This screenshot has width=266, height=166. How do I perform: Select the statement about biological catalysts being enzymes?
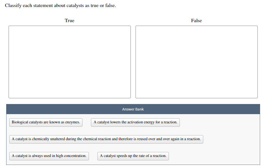pyautogui.click(x=46, y=122)
